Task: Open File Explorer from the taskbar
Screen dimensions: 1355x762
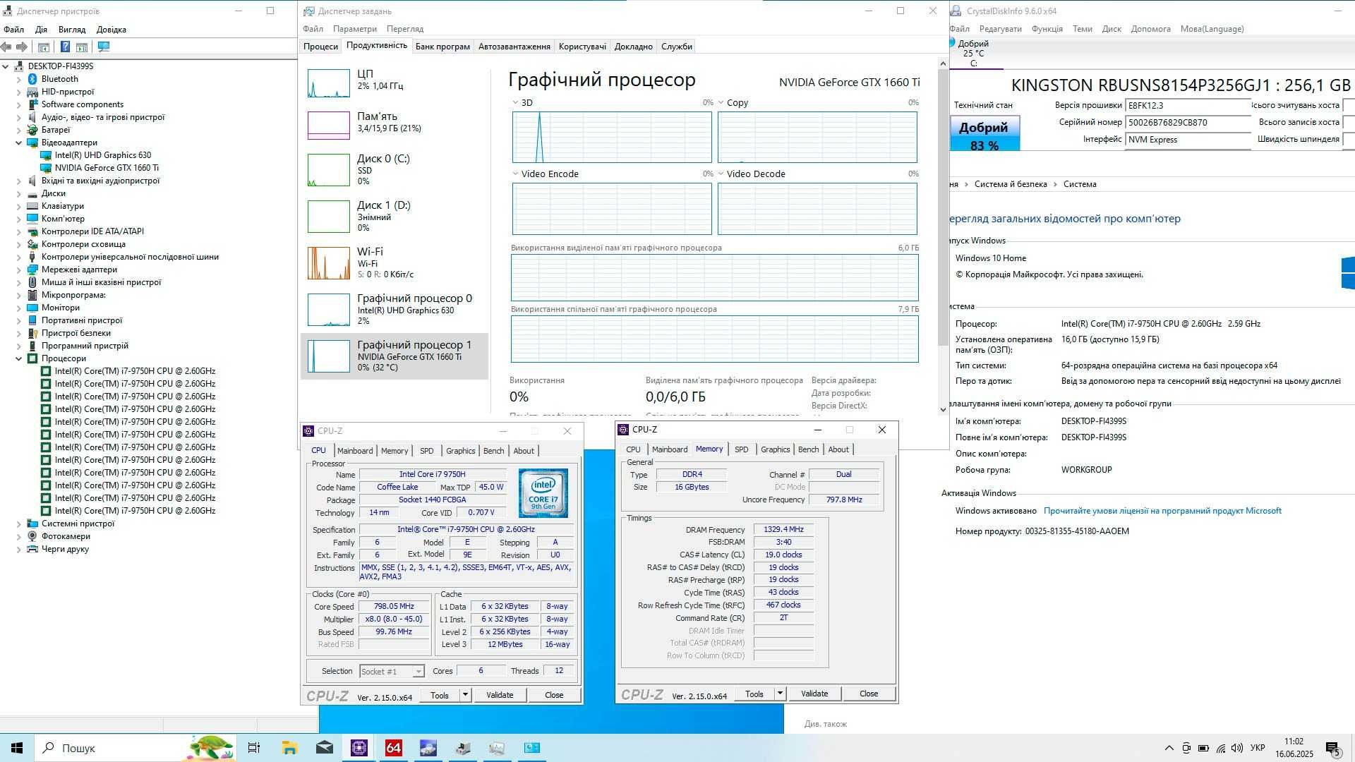Action: coord(289,748)
